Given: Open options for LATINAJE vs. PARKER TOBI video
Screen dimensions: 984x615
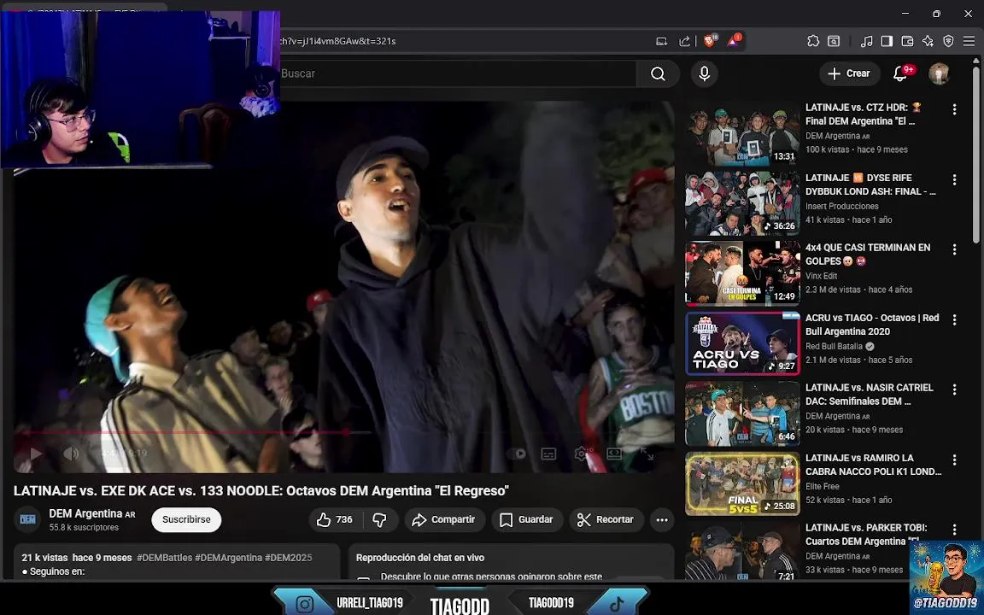Looking at the screenshot, I should click(954, 530).
